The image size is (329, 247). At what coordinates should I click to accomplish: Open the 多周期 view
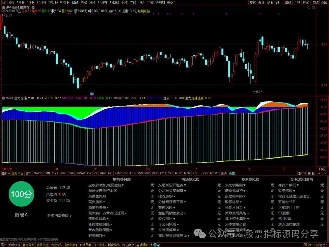(160, 2)
